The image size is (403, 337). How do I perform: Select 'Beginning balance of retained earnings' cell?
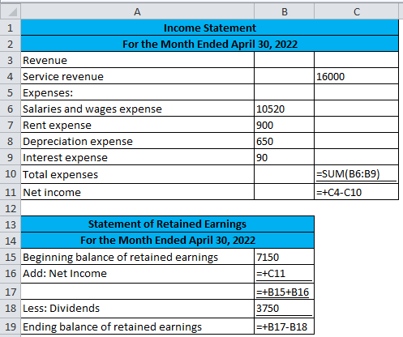(138, 257)
